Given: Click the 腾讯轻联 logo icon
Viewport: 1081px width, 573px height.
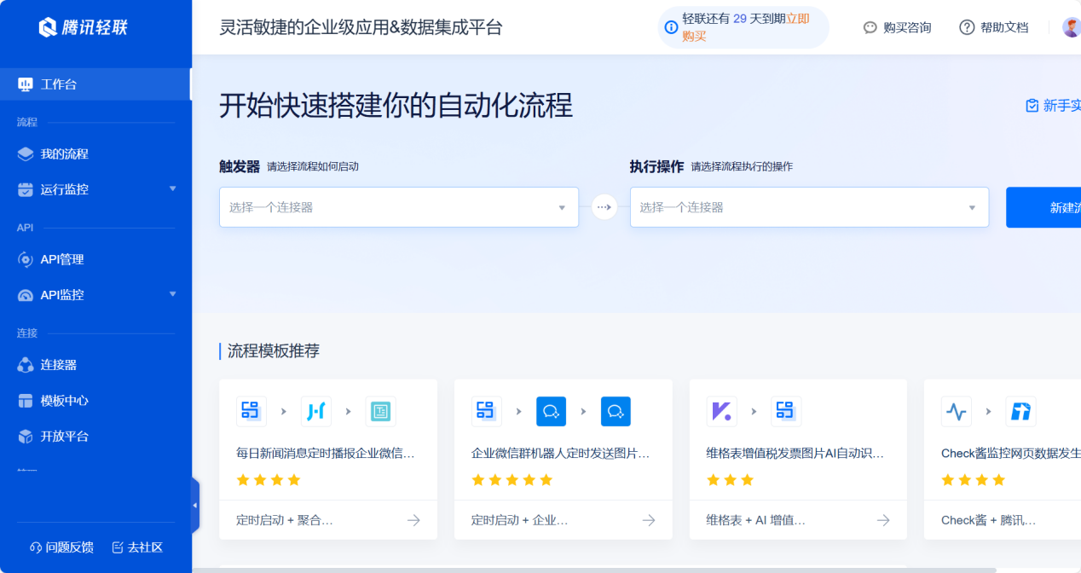Looking at the screenshot, I should point(49,26).
